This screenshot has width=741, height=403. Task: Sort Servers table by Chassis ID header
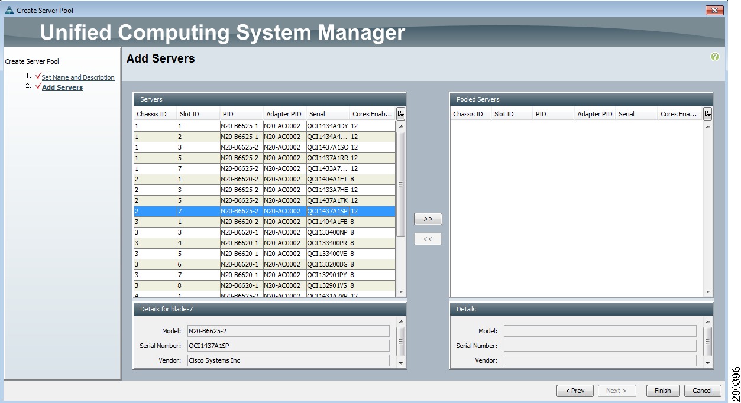point(156,114)
